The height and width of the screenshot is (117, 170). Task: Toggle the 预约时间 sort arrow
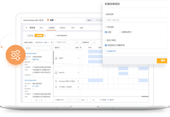[x=42, y=42]
